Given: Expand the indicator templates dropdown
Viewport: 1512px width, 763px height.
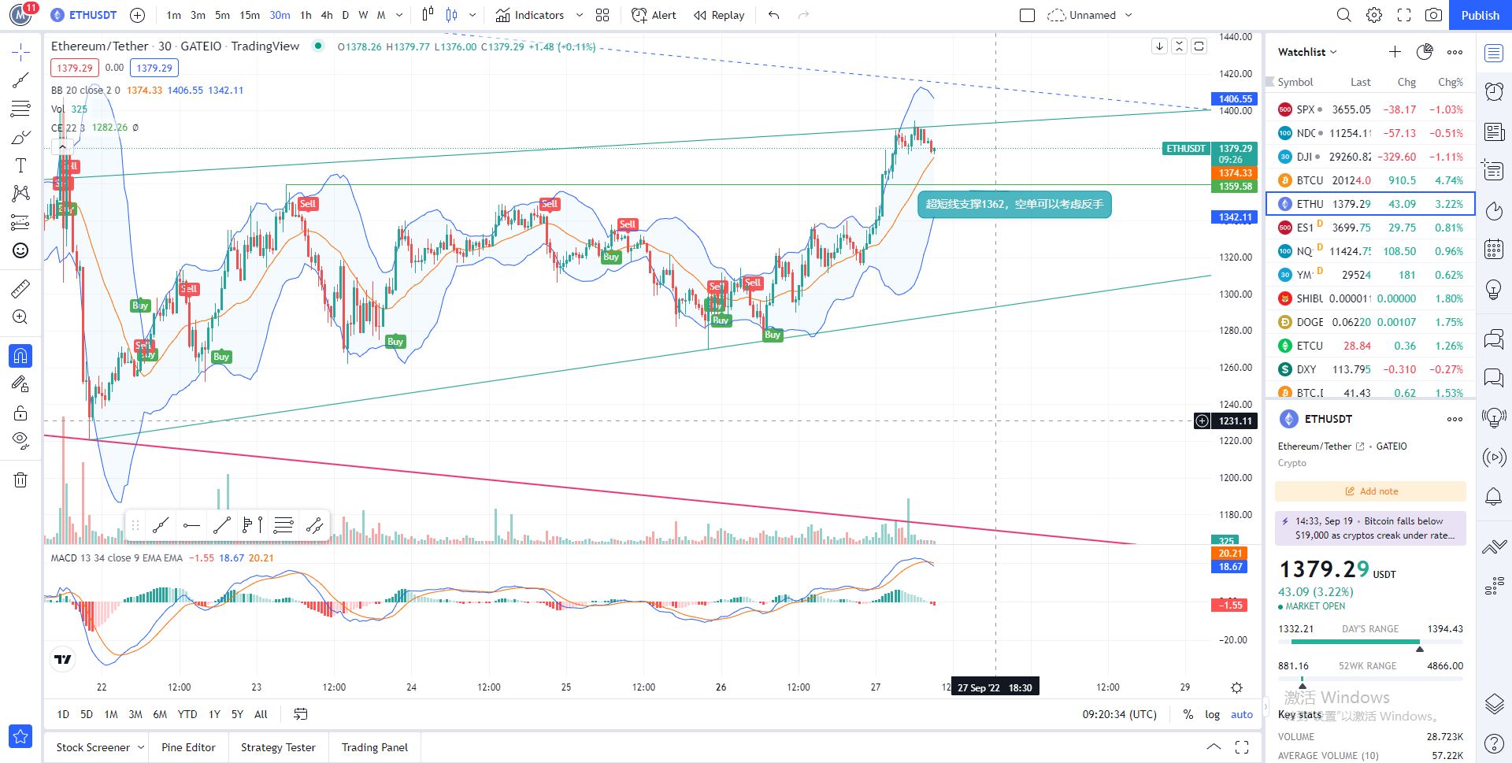Looking at the screenshot, I should tap(580, 15).
